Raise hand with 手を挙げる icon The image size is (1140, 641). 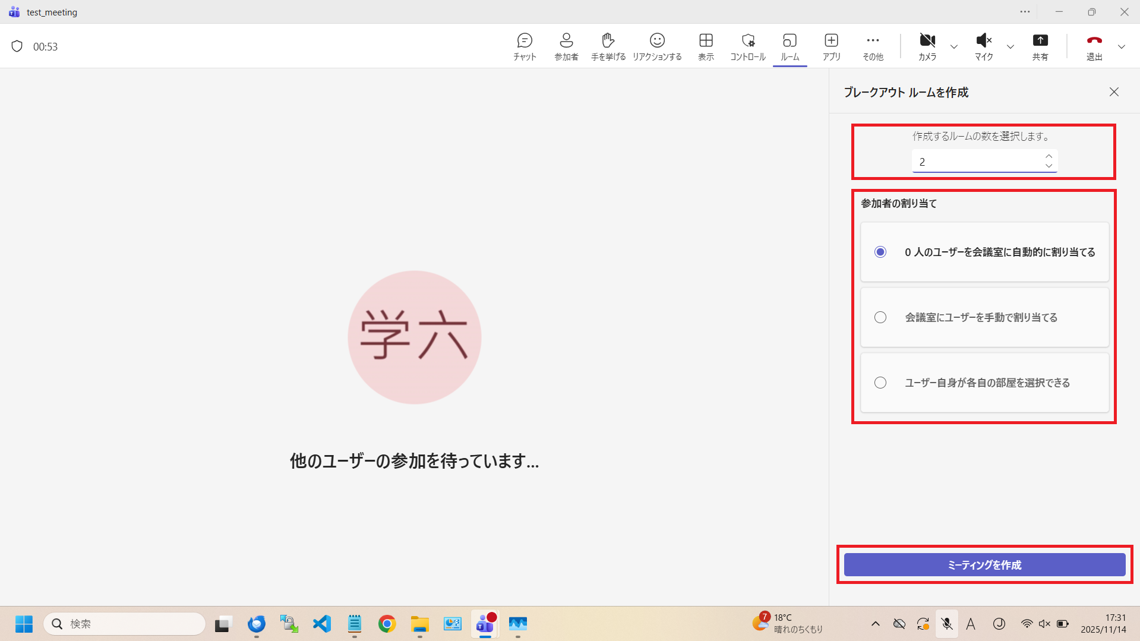click(608, 46)
